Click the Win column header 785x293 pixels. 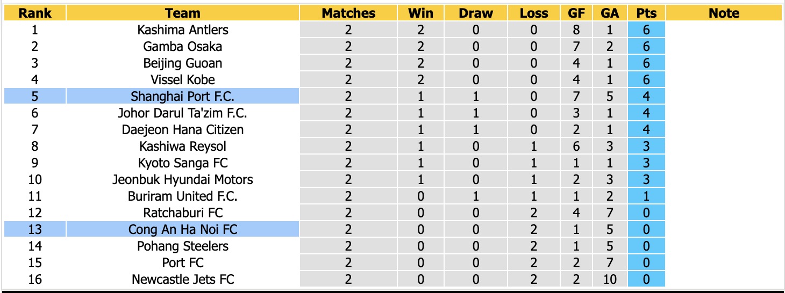[x=421, y=13]
